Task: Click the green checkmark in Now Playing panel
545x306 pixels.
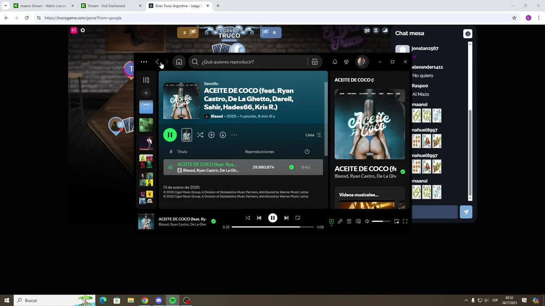Action: pyautogui.click(x=403, y=172)
